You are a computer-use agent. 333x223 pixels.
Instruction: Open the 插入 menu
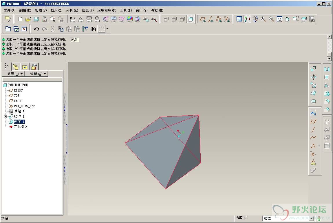coord(56,10)
